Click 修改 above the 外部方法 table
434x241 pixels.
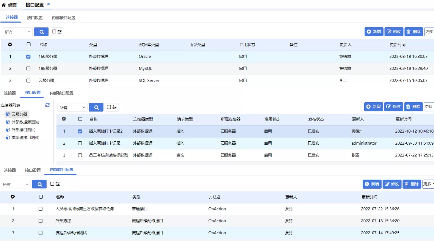(x=392, y=184)
